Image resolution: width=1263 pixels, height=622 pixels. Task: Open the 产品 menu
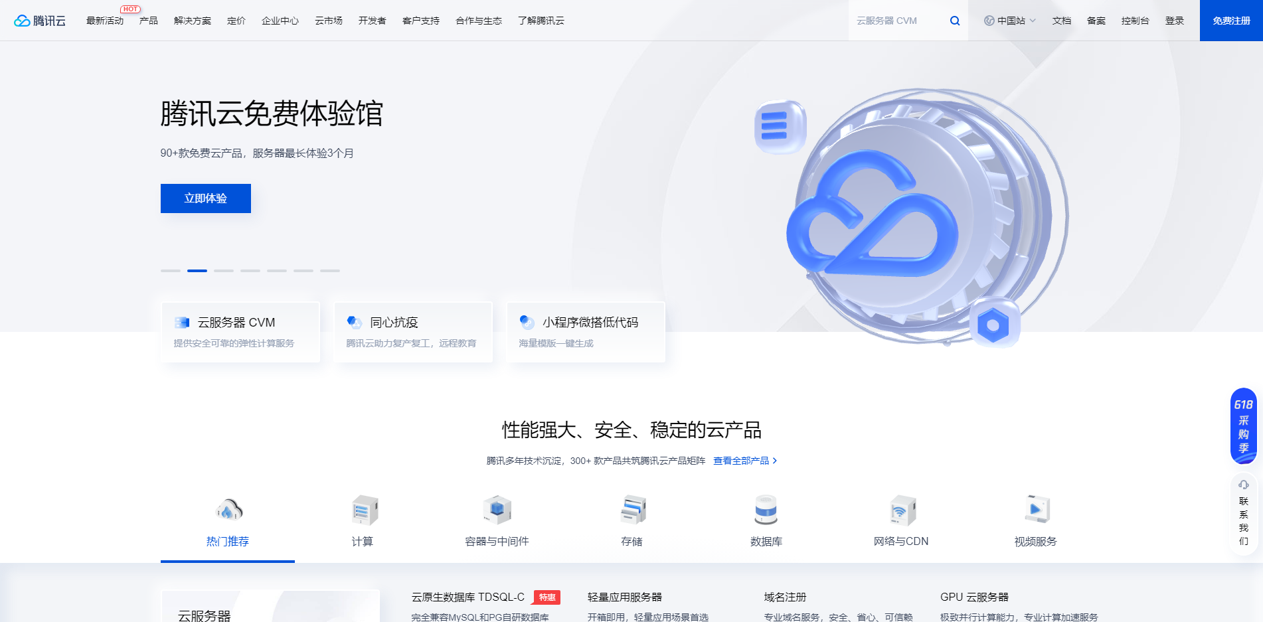click(149, 21)
